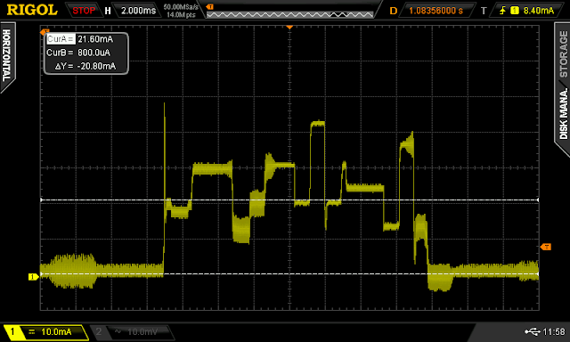The image size is (570, 342).
Task: Click the H horizontal label
Action: click(x=108, y=11)
